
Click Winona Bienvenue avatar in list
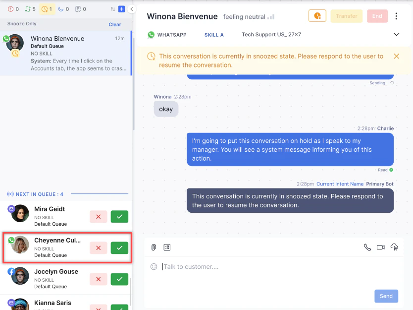pyautogui.click(x=15, y=43)
